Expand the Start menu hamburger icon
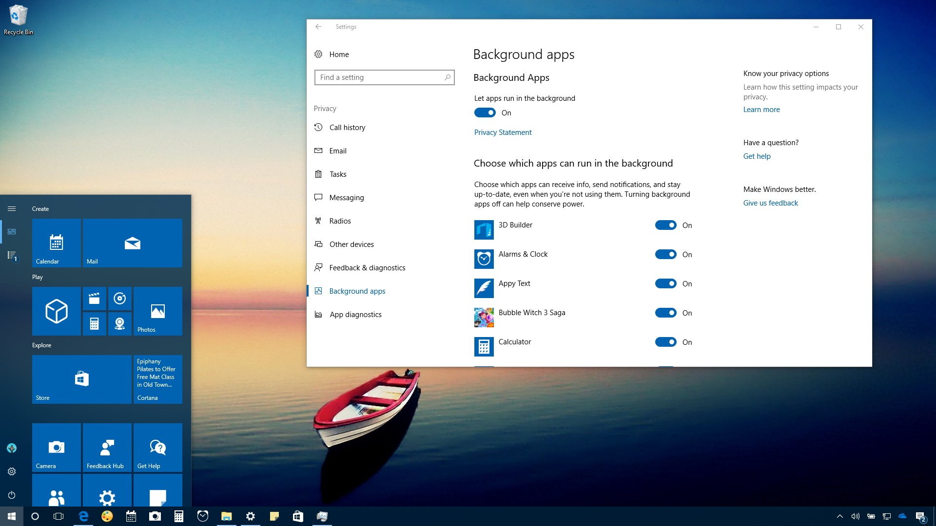 tap(11, 208)
